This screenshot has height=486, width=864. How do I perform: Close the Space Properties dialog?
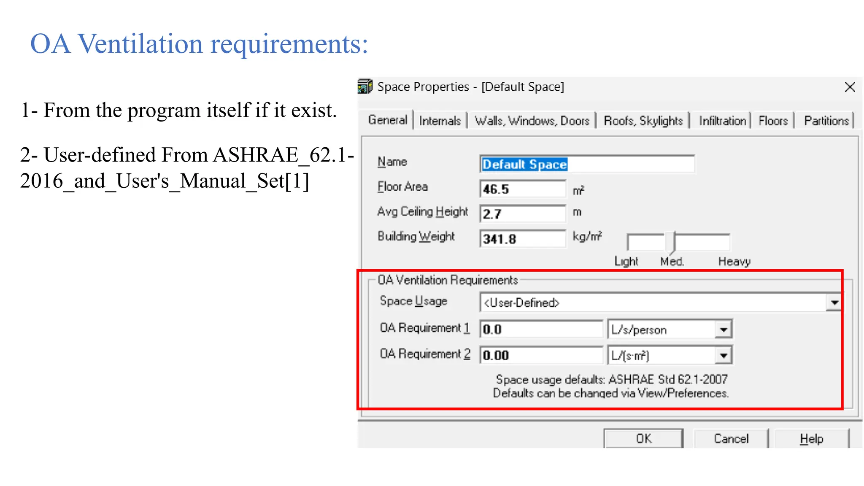[850, 87]
